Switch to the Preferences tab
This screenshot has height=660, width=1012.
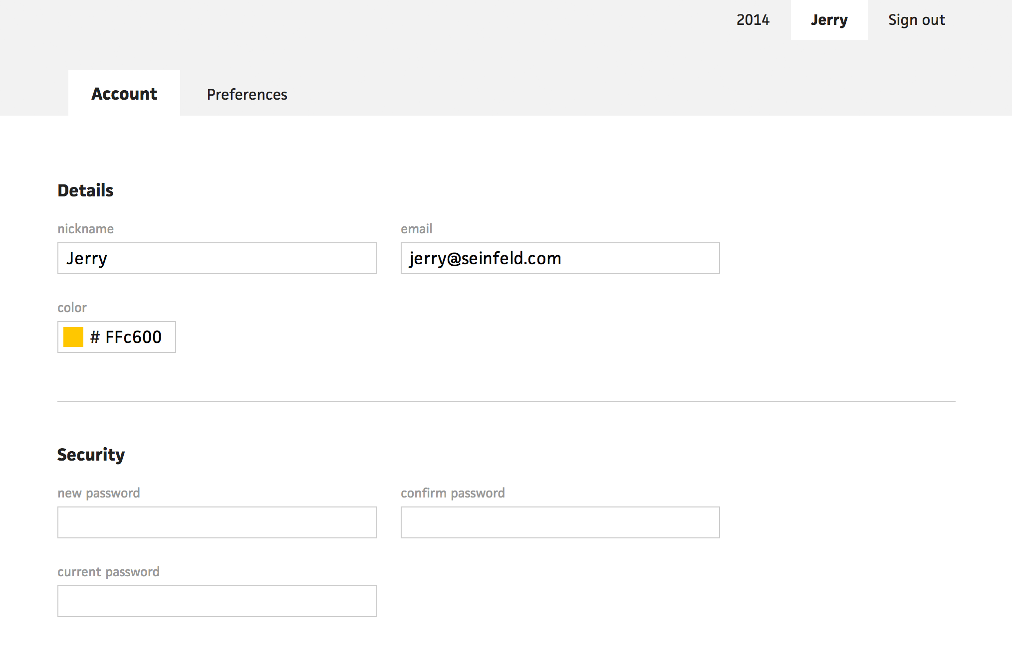(x=247, y=94)
